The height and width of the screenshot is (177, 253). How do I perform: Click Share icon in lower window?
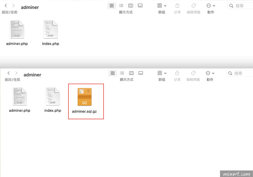click(177, 73)
